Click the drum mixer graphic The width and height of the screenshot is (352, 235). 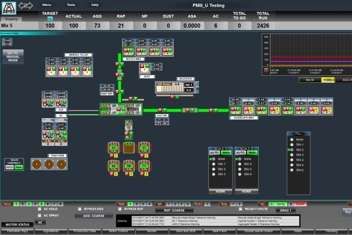pyautogui.click(x=121, y=109)
